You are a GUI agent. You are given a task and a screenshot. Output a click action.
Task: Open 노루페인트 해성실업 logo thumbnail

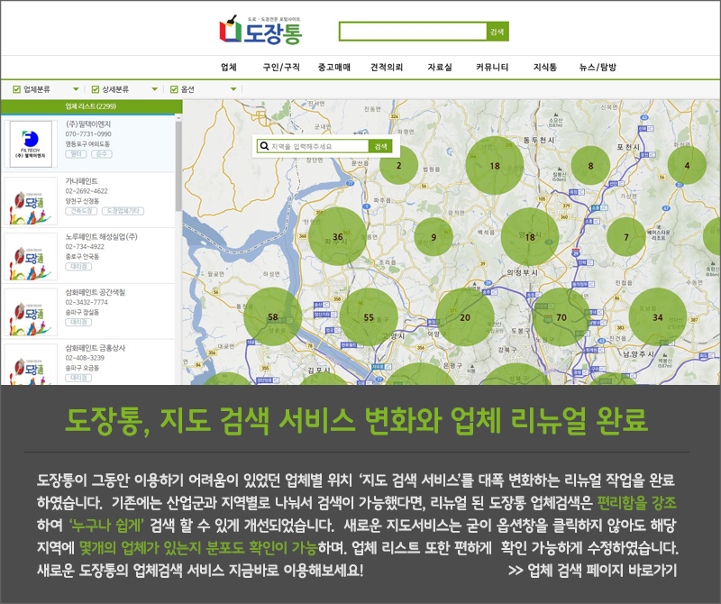(x=31, y=257)
